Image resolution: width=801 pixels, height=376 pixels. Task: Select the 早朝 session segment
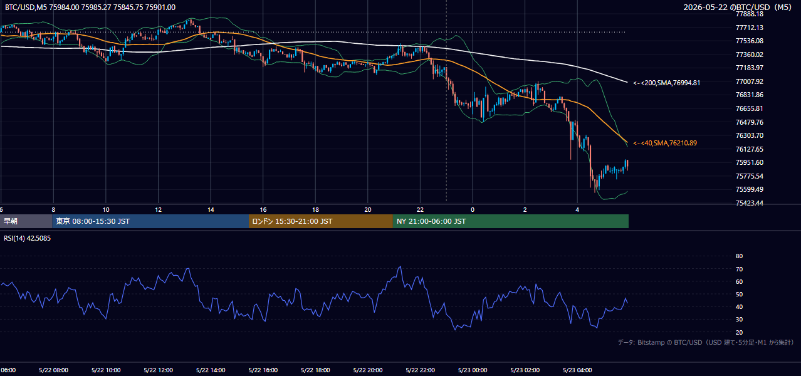tap(26, 221)
